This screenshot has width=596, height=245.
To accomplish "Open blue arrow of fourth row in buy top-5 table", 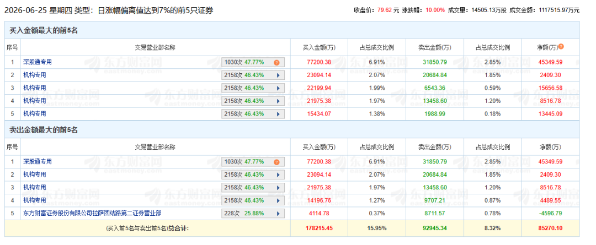I will pyautogui.click(x=278, y=101).
